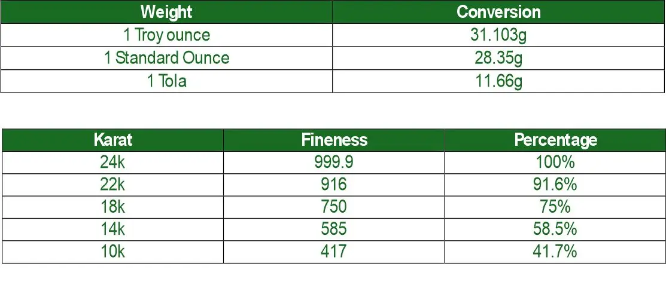The height and width of the screenshot is (285, 666).
Task: Click the 1 Tola cell
Action: pos(166,81)
